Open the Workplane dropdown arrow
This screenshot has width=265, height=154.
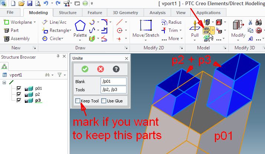click(35, 22)
